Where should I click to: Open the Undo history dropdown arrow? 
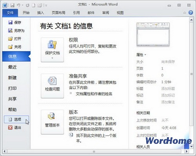point(23,5)
